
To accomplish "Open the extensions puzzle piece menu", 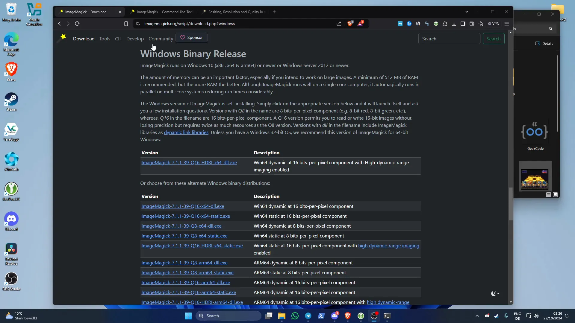I will point(445,24).
